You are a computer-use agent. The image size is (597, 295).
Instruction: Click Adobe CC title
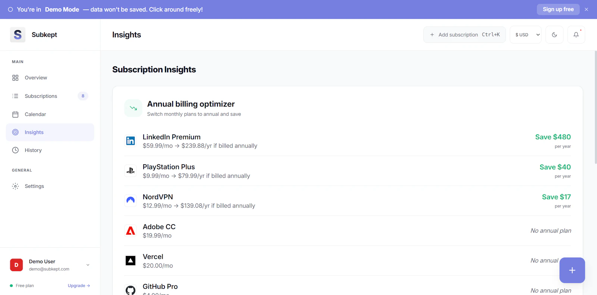click(x=159, y=227)
